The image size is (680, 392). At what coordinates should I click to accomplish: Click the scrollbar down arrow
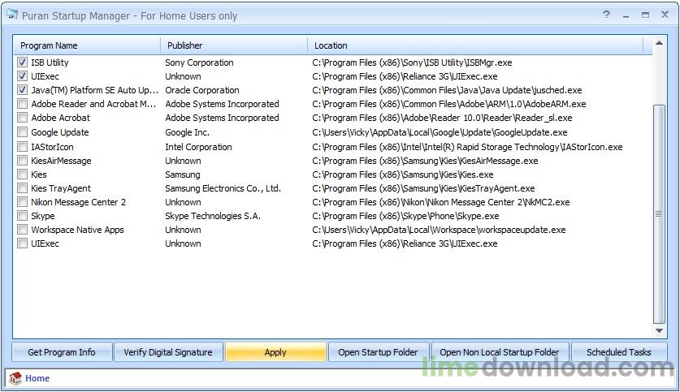659,331
